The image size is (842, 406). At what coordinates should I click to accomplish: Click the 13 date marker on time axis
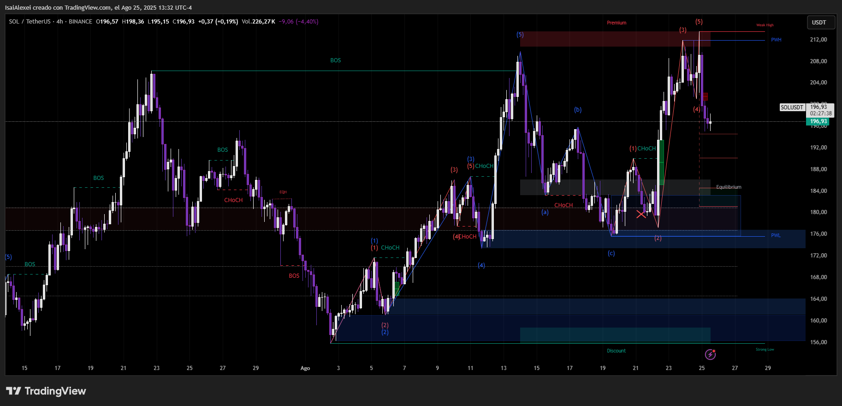point(504,368)
